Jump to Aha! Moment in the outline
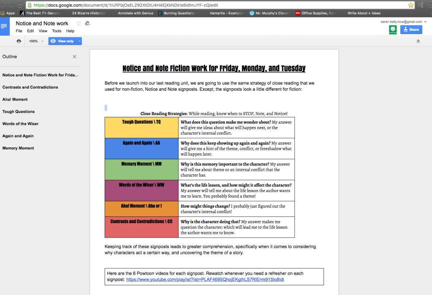432x295 pixels. coord(15,99)
